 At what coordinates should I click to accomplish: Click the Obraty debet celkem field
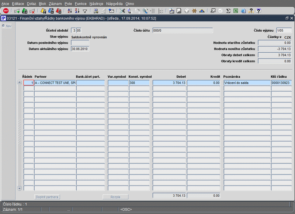[275, 55]
